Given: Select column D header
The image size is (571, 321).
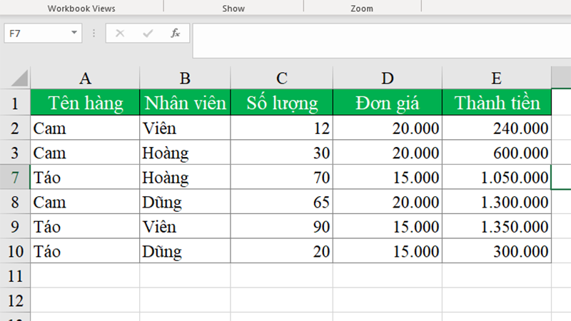Looking at the screenshot, I should pyautogui.click(x=388, y=78).
